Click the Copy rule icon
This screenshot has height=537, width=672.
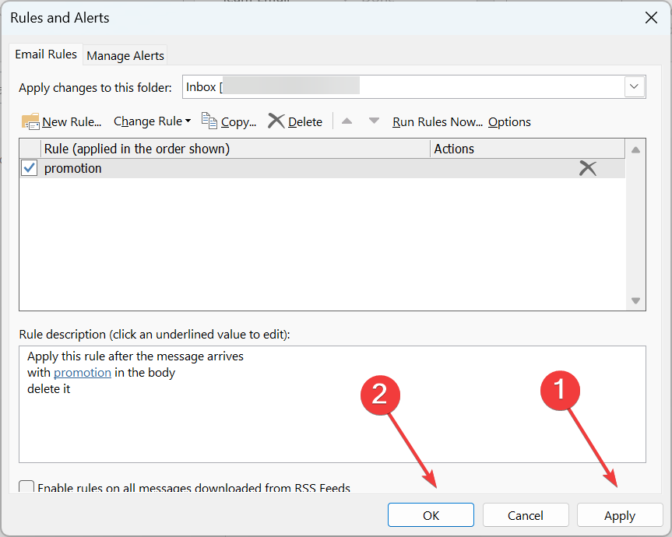(209, 121)
